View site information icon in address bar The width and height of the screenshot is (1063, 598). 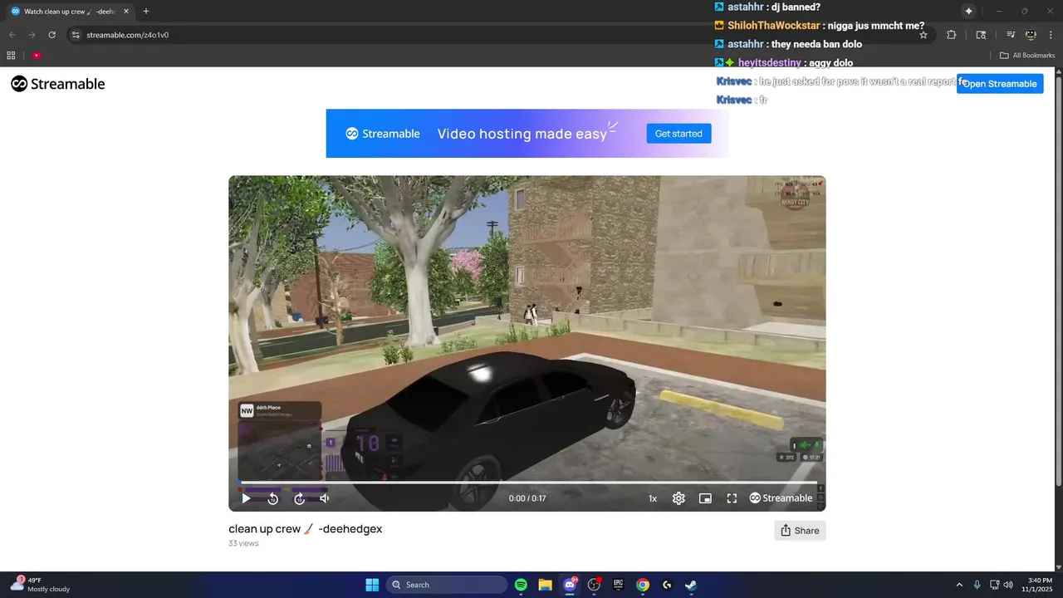click(x=76, y=35)
